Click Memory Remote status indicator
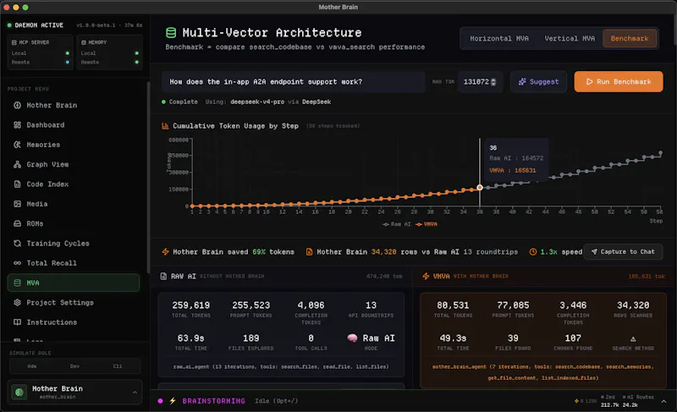The height and width of the screenshot is (412, 677). point(137,63)
